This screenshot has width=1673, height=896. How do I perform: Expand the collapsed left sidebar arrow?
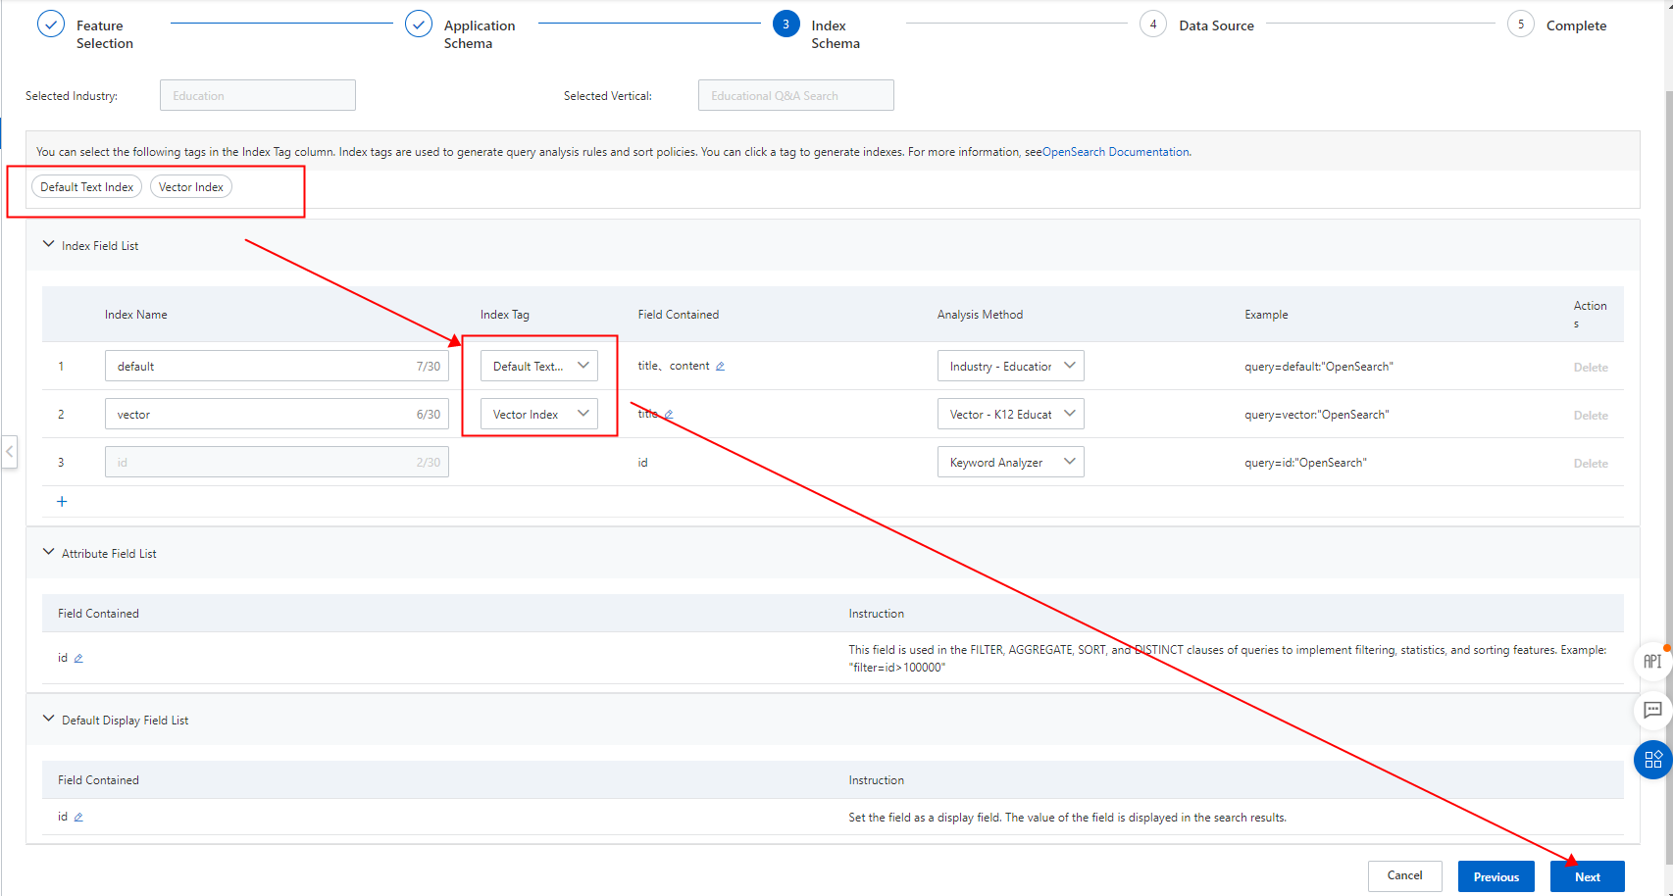coord(10,452)
